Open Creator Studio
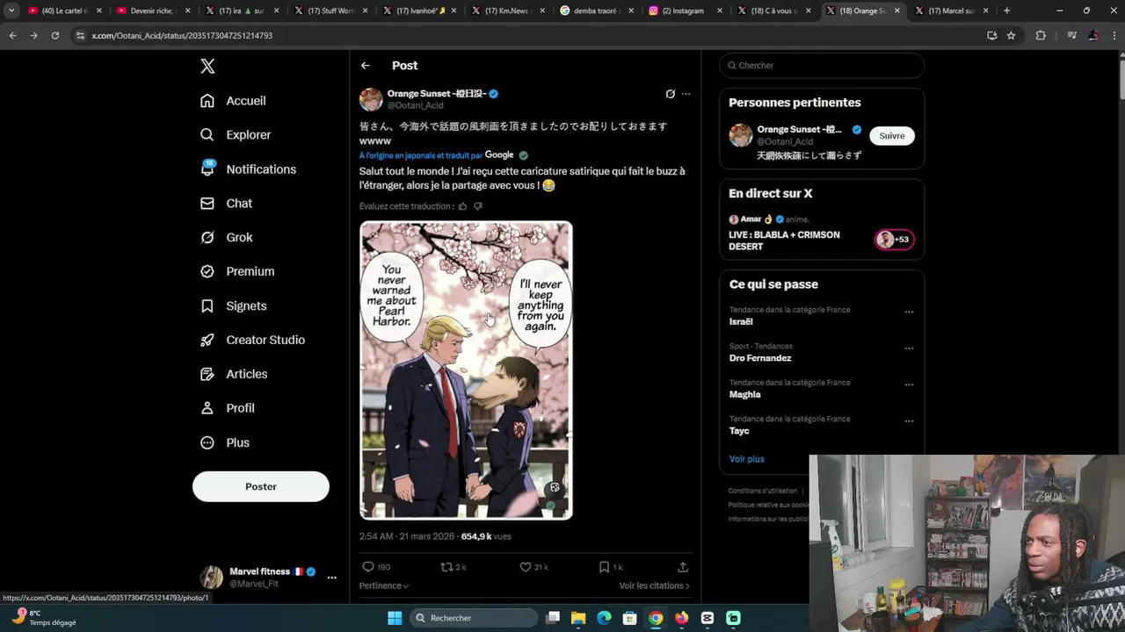This screenshot has width=1125, height=632. pyautogui.click(x=252, y=341)
